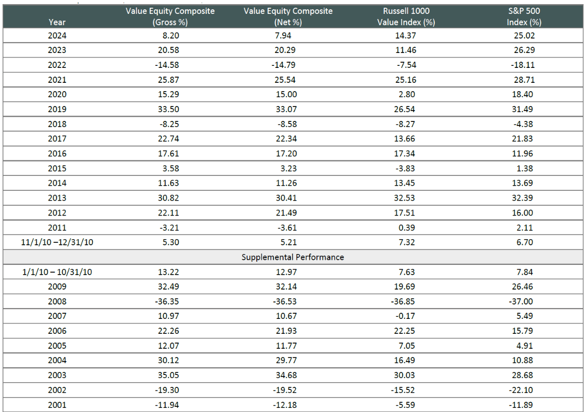
Task: Select the 2015 Russell value -3.83
Action: 405,169
